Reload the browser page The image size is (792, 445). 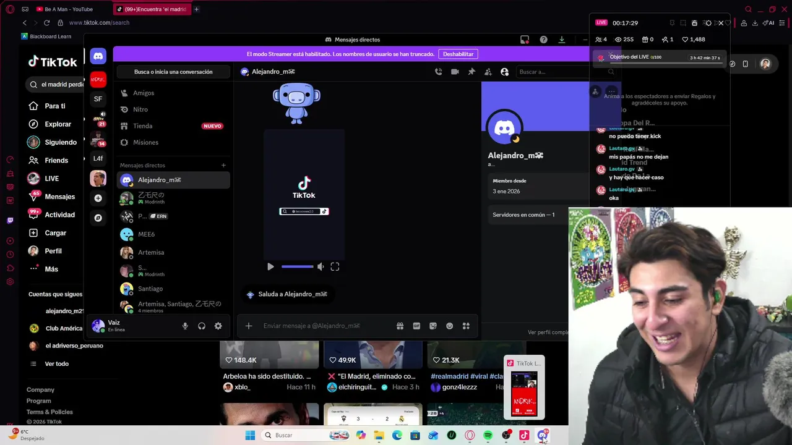(46, 23)
